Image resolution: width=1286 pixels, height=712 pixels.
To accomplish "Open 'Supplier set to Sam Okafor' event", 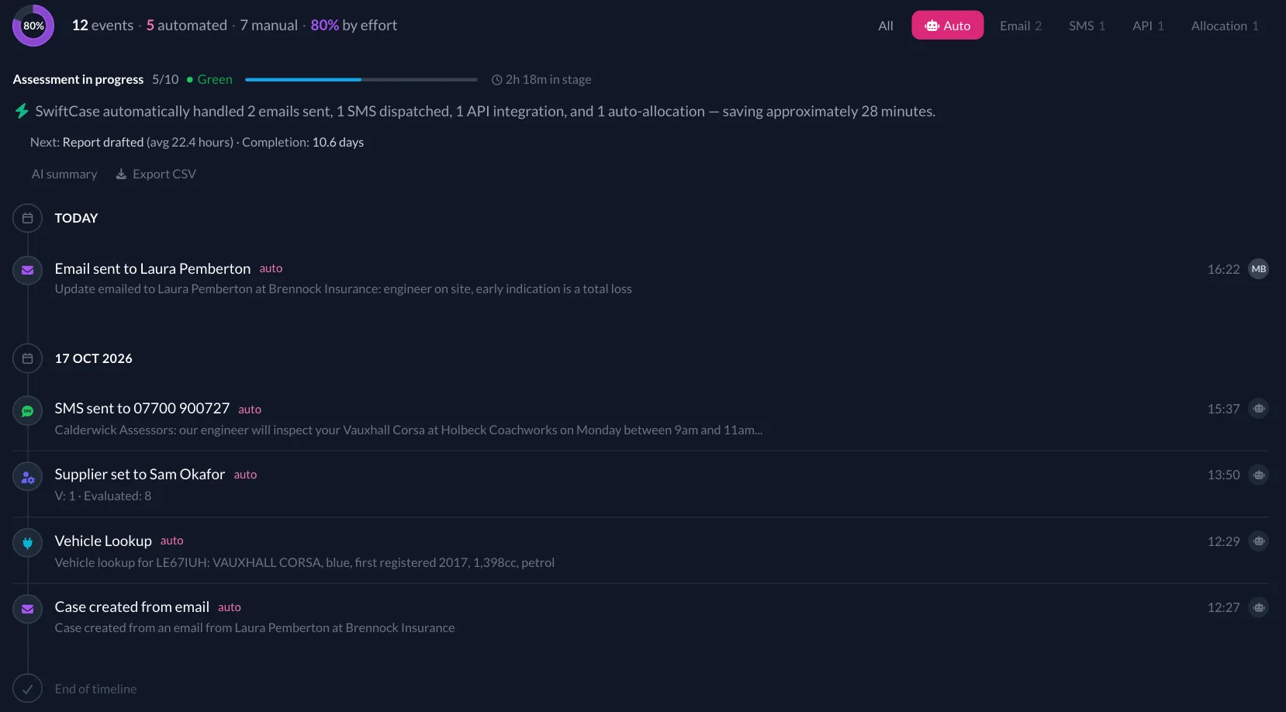I will click(x=140, y=474).
